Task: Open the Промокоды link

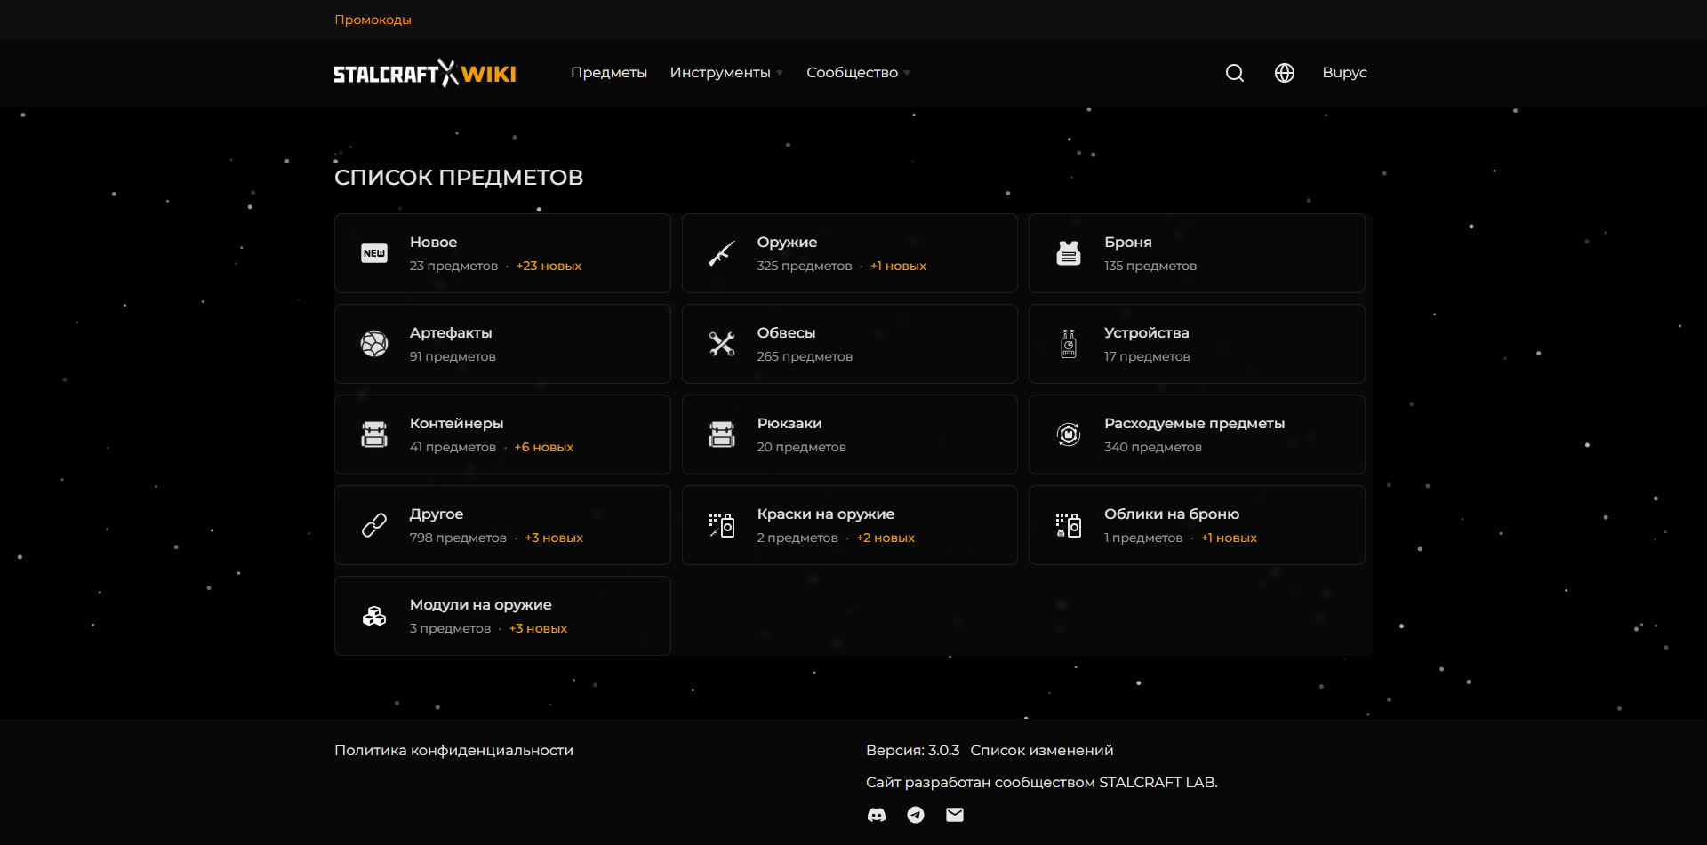Action: [x=373, y=19]
